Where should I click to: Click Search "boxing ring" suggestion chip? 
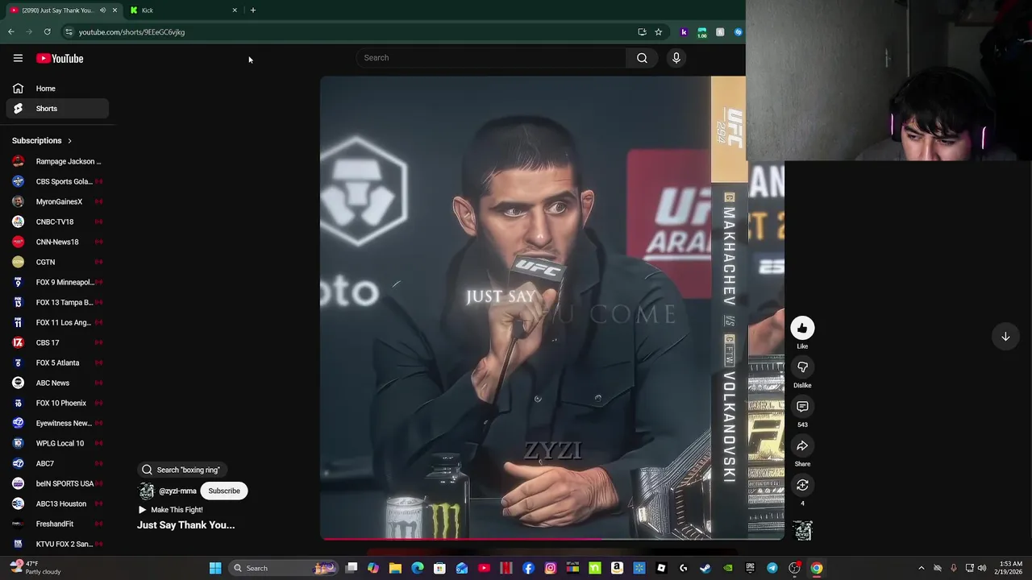pos(183,470)
